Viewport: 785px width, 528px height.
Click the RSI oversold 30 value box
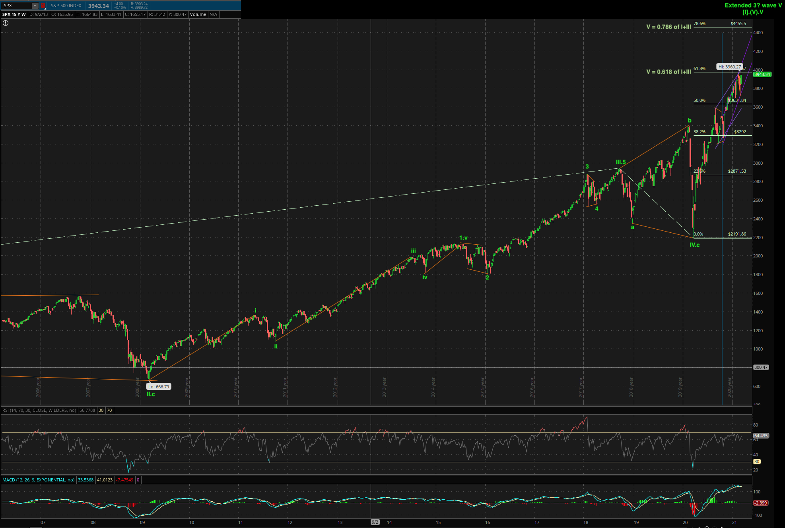[x=101, y=410]
